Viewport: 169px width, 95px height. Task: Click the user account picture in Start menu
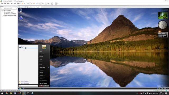pyautogui.click(x=44, y=47)
